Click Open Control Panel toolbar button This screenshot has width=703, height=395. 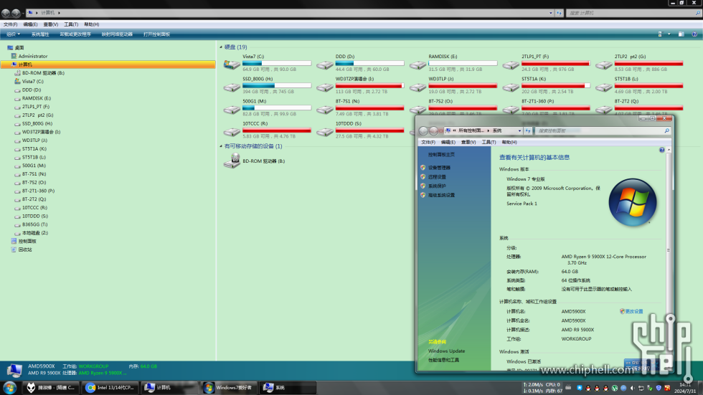(x=156, y=34)
